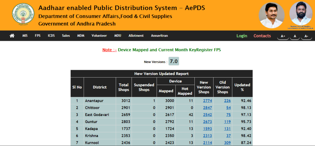Reset font size with A button
The width and height of the screenshot is (315, 146).
pyautogui.click(x=295, y=36)
